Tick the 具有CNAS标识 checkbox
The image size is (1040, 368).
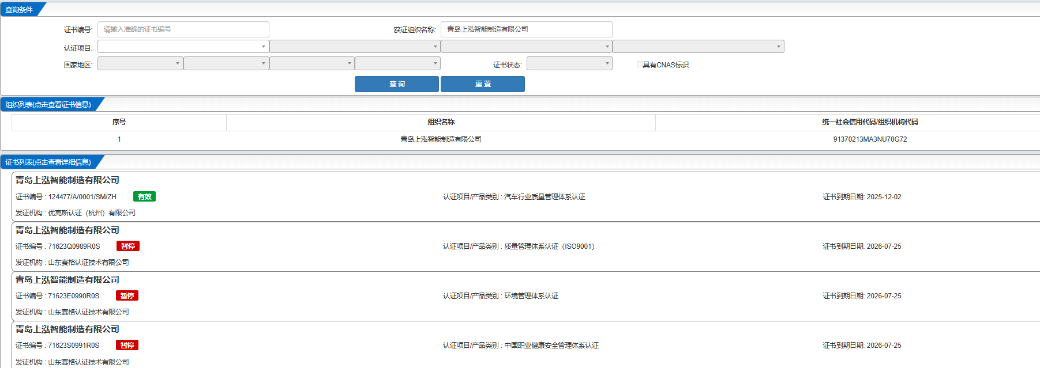(x=640, y=65)
